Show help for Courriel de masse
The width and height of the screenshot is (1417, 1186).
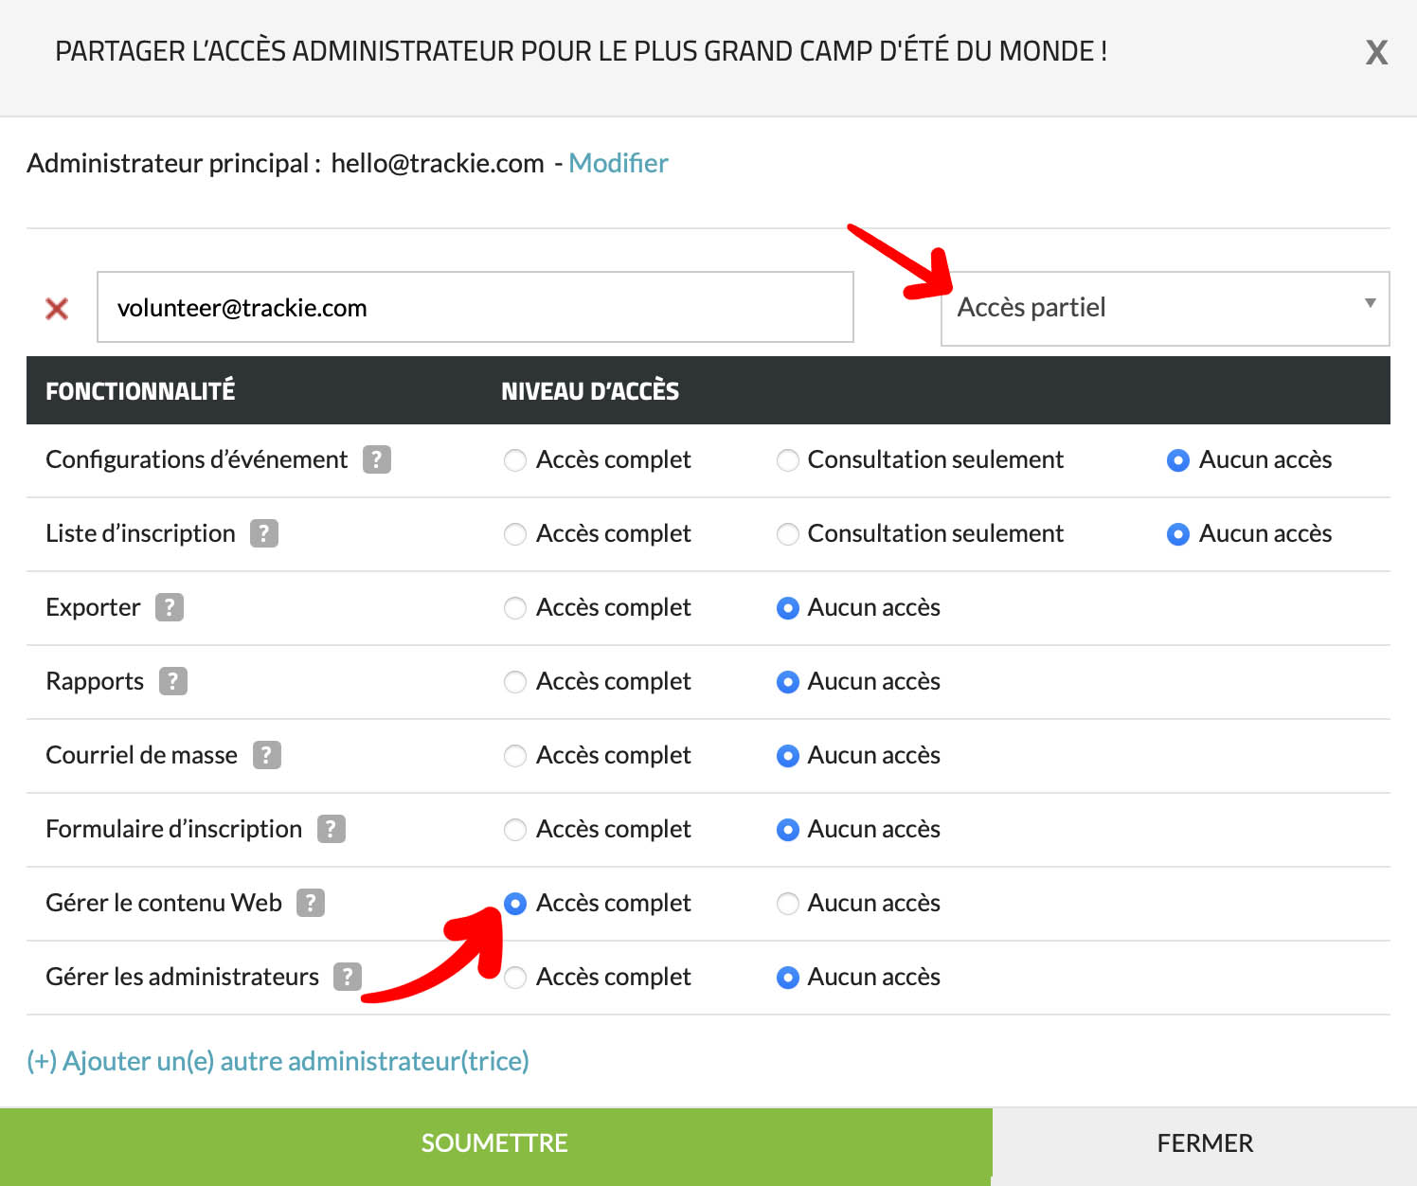pos(266,755)
